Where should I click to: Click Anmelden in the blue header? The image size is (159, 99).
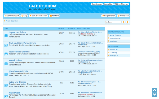[x=109, y=4]
